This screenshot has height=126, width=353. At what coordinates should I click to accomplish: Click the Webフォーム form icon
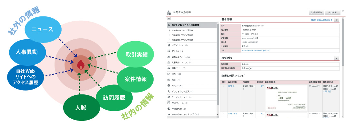click(x=169, y=103)
